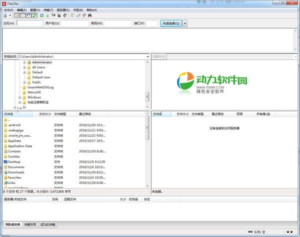300x237 pixels.
Task: Select the Application Data row
Action: point(74,146)
